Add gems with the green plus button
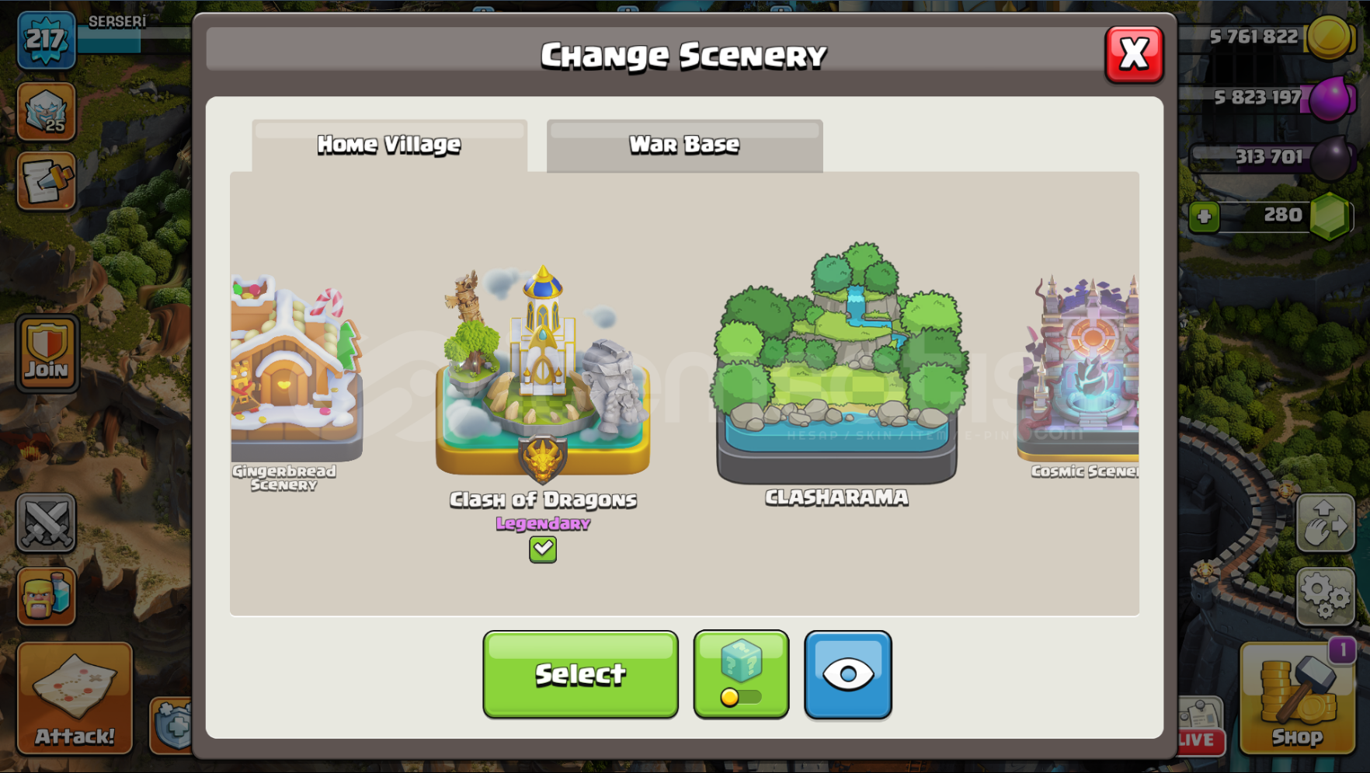Image resolution: width=1370 pixels, height=773 pixels. (x=1204, y=217)
